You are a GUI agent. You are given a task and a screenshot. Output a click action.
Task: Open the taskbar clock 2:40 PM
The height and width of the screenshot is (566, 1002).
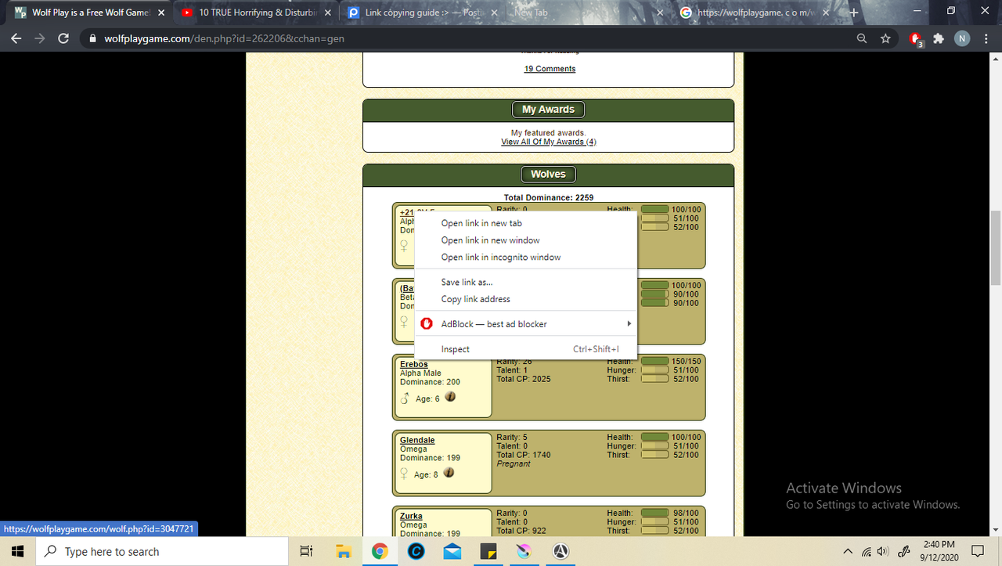coord(939,552)
